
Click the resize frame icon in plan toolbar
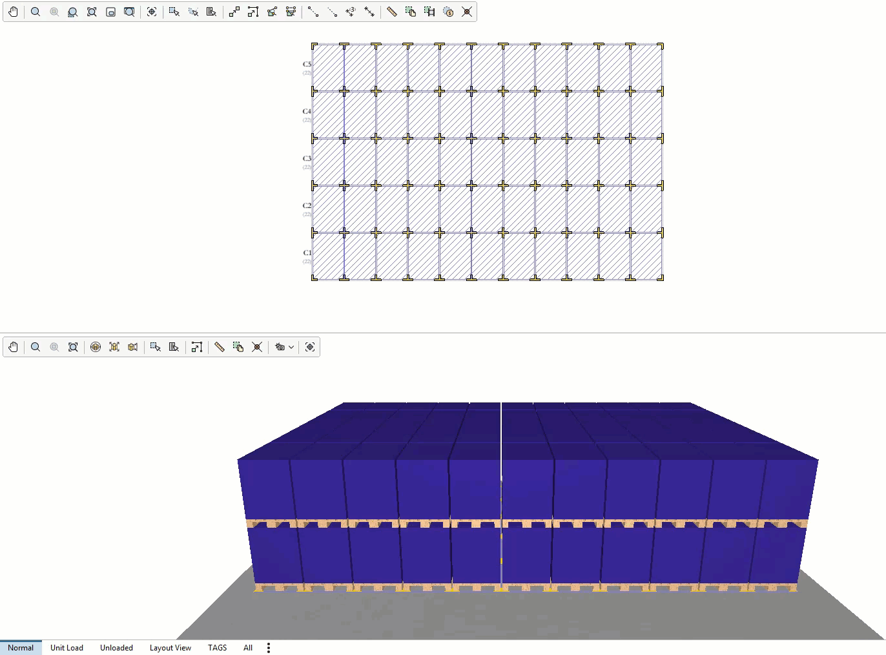252,12
